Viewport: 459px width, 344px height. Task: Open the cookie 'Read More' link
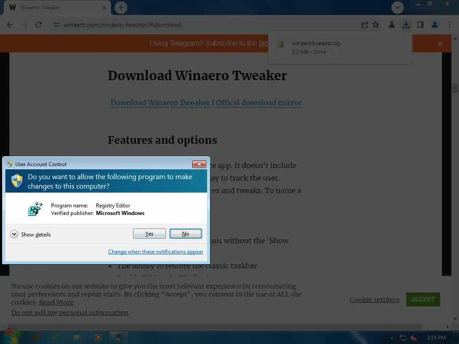click(x=56, y=302)
